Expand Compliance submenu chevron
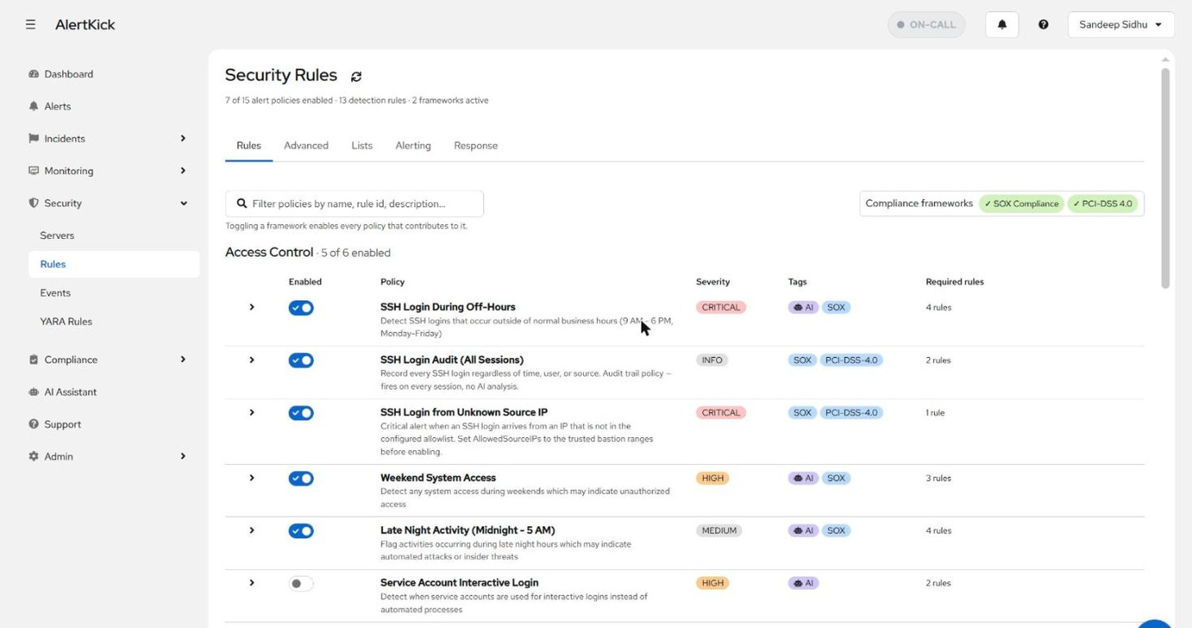Viewport: 1192px width, 628px height. point(183,360)
